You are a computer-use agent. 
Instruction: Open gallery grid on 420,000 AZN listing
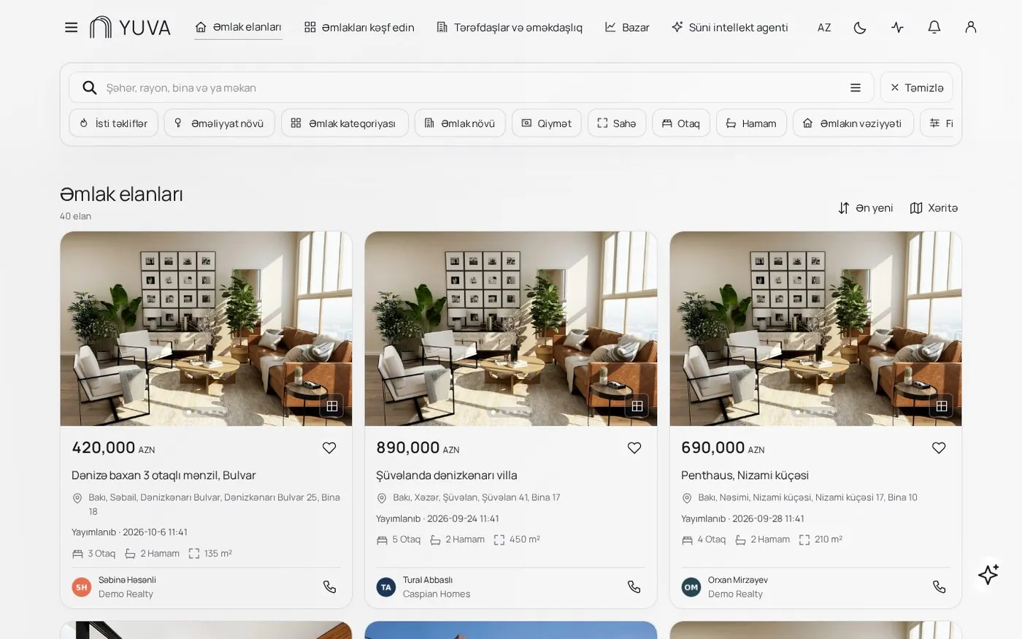coord(331,406)
